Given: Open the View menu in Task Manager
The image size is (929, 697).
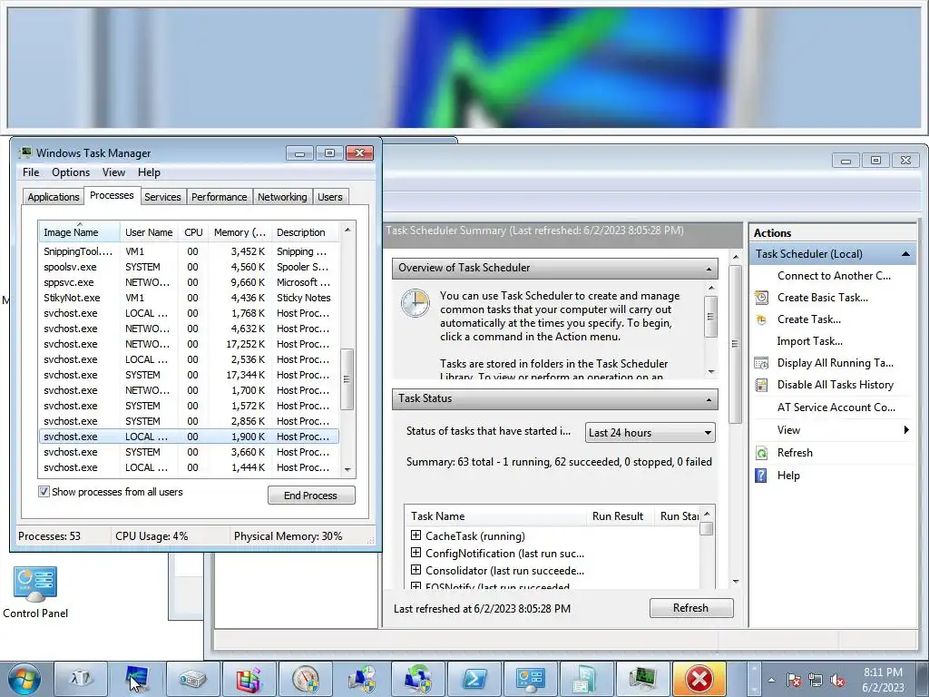Looking at the screenshot, I should coord(113,172).
